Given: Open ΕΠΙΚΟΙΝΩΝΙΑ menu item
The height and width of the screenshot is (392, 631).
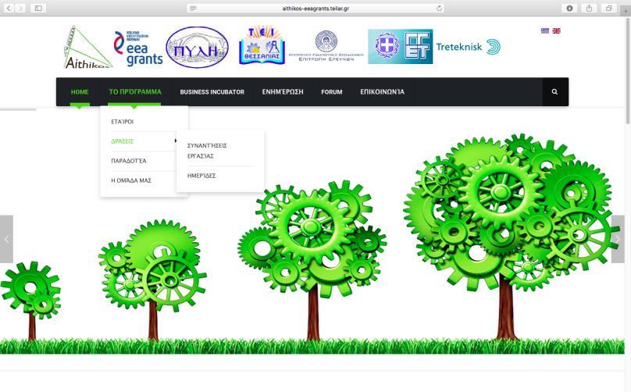Looking at the screenshot, I should pos(383,92).
